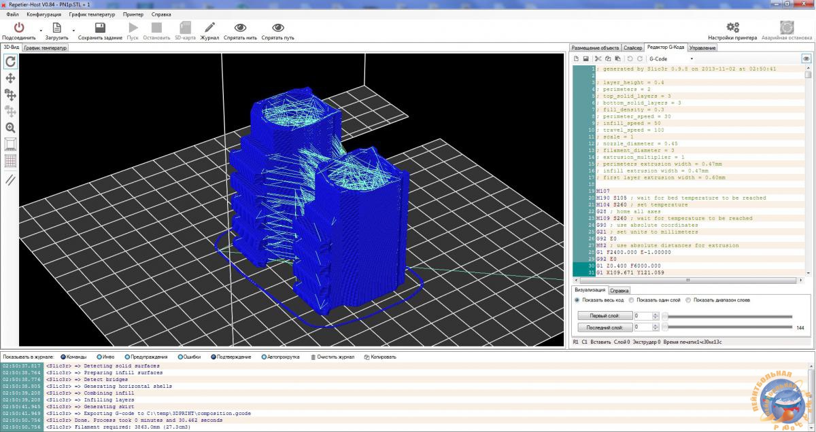Click the Первый слой slider handle
The image size is (816, 432).
tap(665, 316)
